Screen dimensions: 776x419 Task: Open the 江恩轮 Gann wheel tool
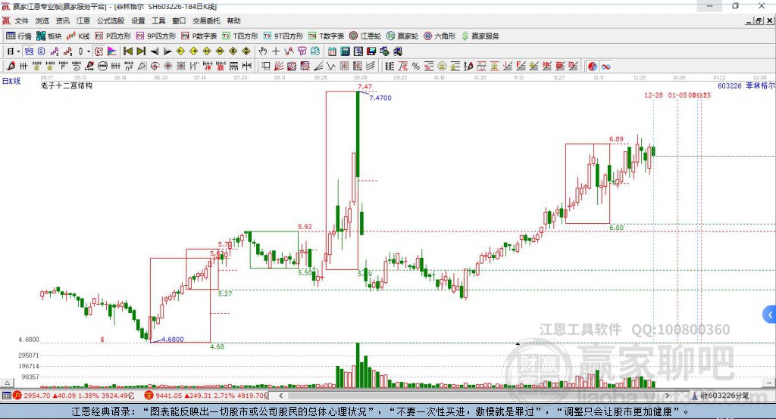[365, 36]
